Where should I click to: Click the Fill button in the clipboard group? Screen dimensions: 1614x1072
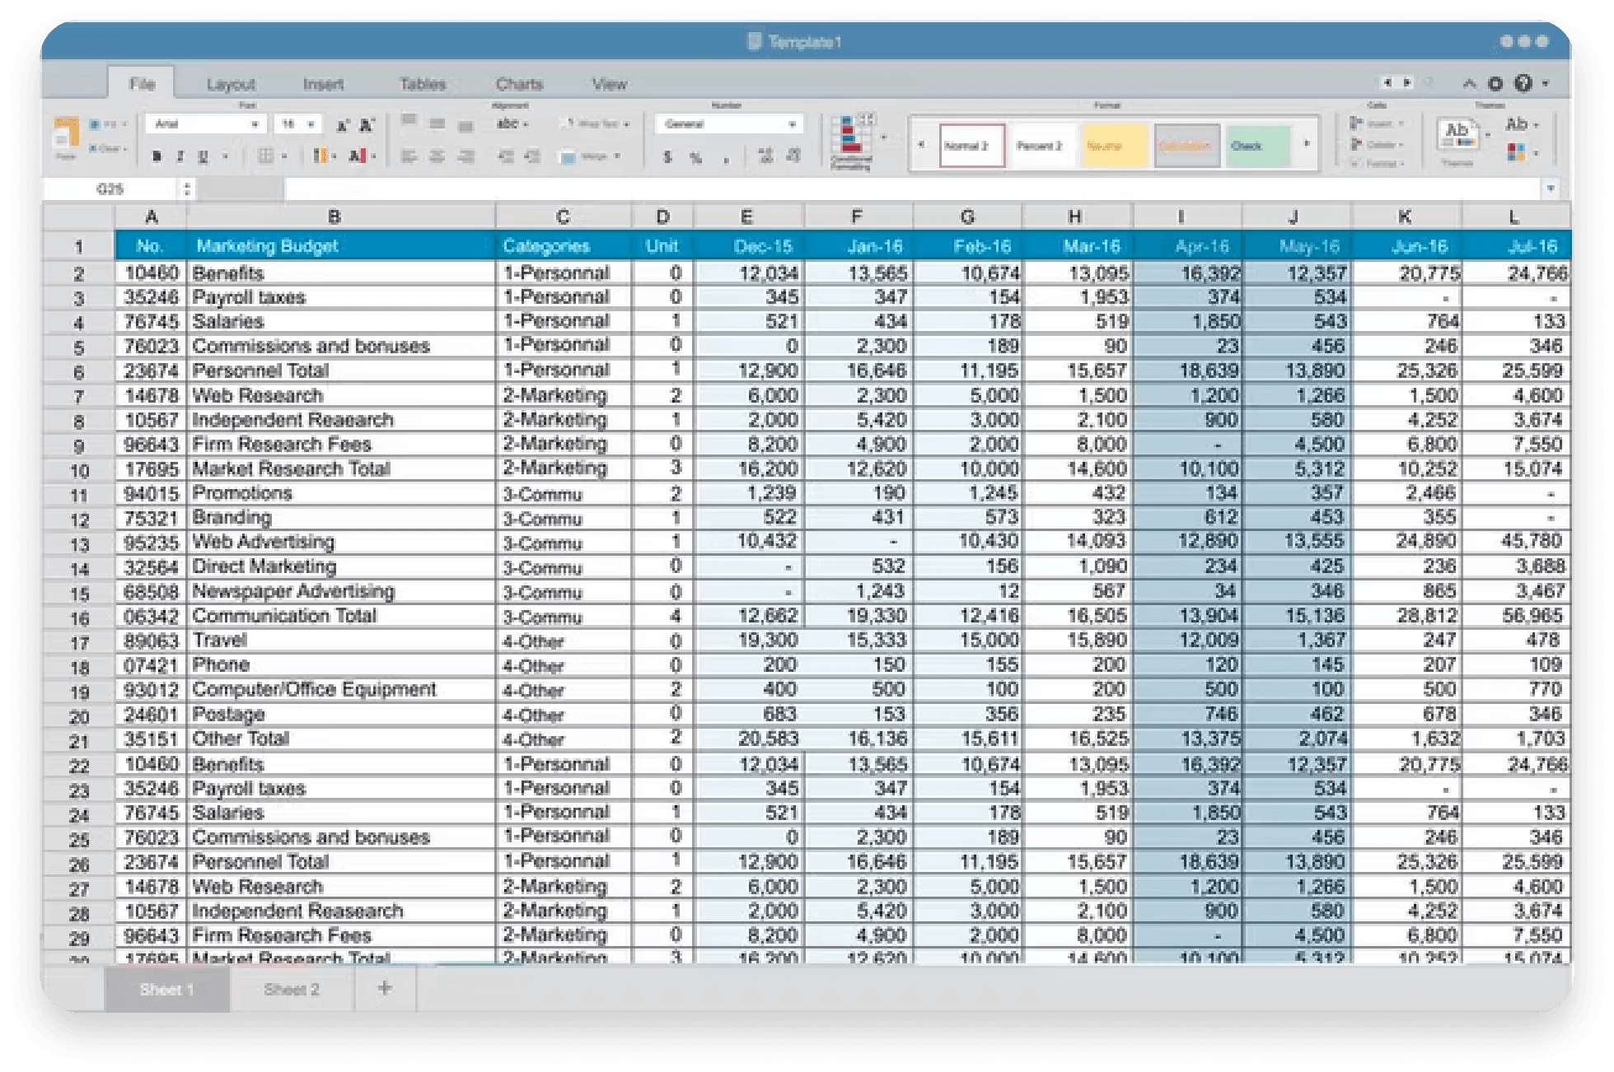(x=107, y=124)
